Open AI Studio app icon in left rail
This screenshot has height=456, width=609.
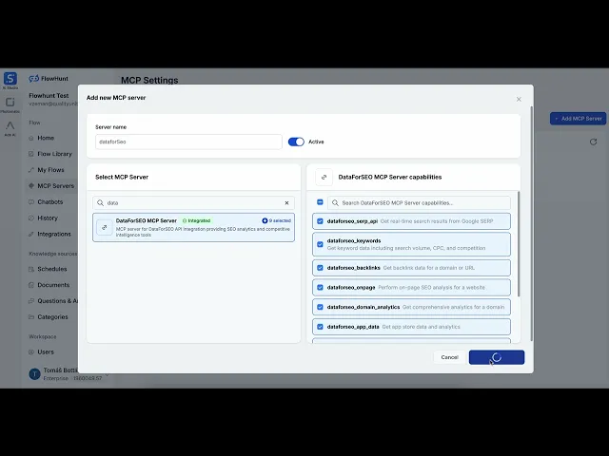[10, 79]
